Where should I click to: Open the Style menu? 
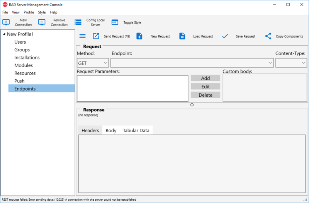[42, 12]
